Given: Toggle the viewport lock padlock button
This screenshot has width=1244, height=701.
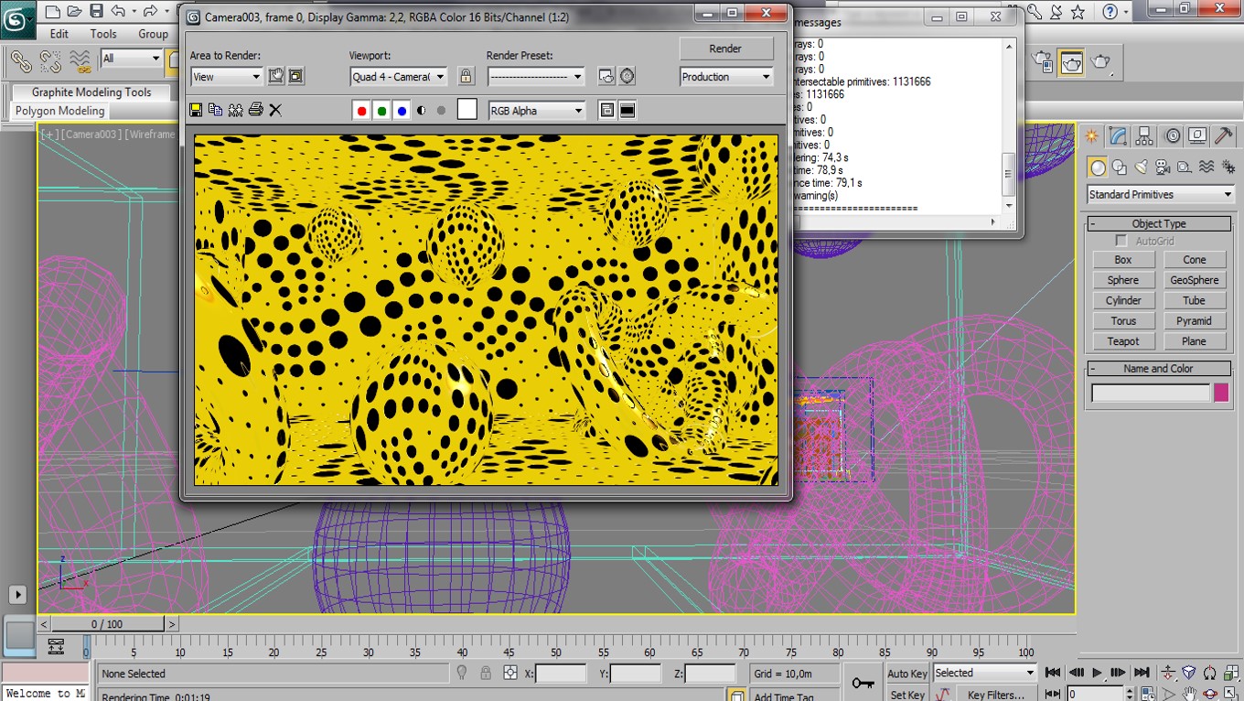Looking at the screenshot, I should coord(466,76).
